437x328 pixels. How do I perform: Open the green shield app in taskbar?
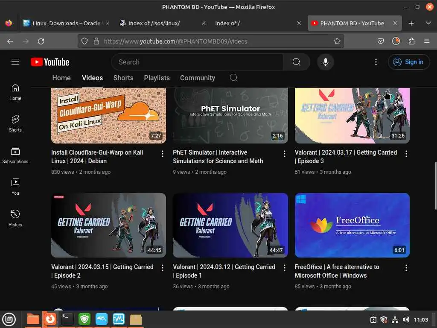point(84,319)
